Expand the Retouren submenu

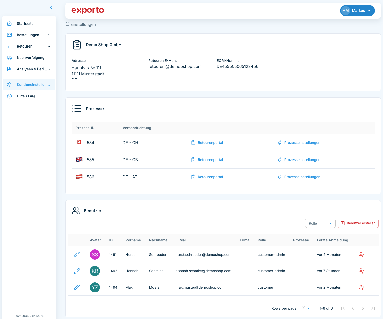pyautogui.click(x=49, y=46)
